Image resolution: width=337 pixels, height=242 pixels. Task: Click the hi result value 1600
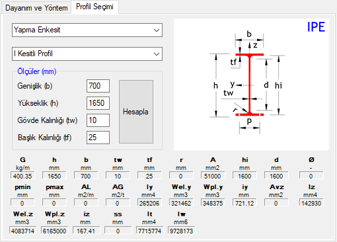tap(244, 176)
